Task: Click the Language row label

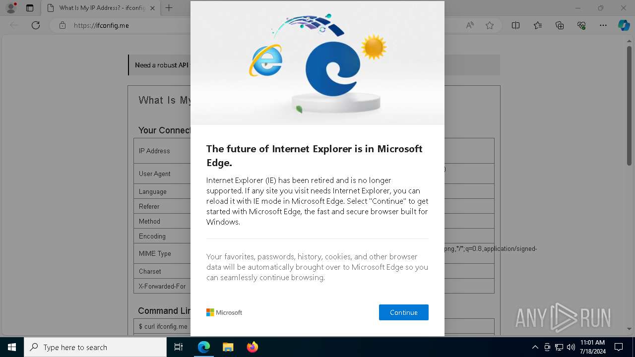Action: coord(153,191)
